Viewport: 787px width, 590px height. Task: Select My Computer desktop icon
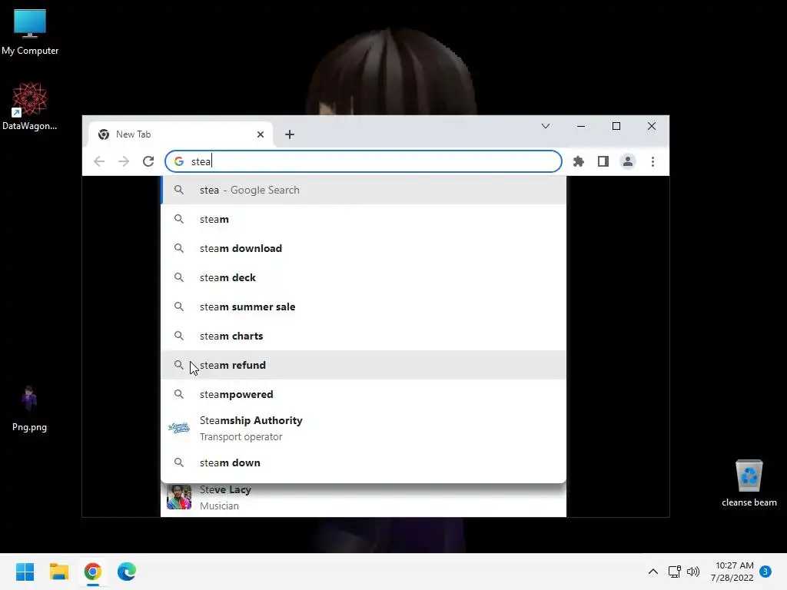click(30, 32)
